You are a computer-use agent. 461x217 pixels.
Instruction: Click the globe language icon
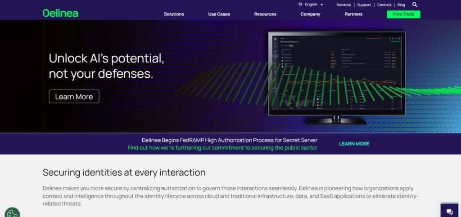click(x=300, y=4)
